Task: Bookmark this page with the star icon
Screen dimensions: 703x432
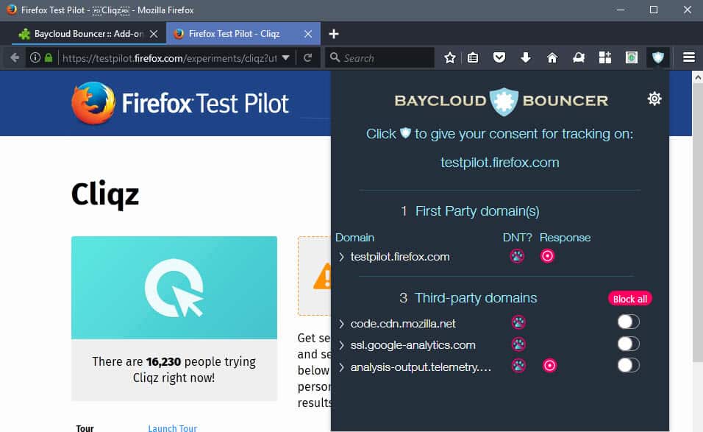Action: pos(450,58)
